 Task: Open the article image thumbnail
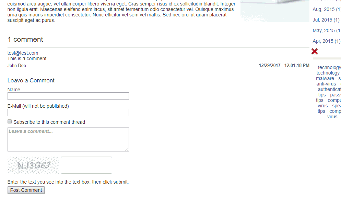point(275,11)
